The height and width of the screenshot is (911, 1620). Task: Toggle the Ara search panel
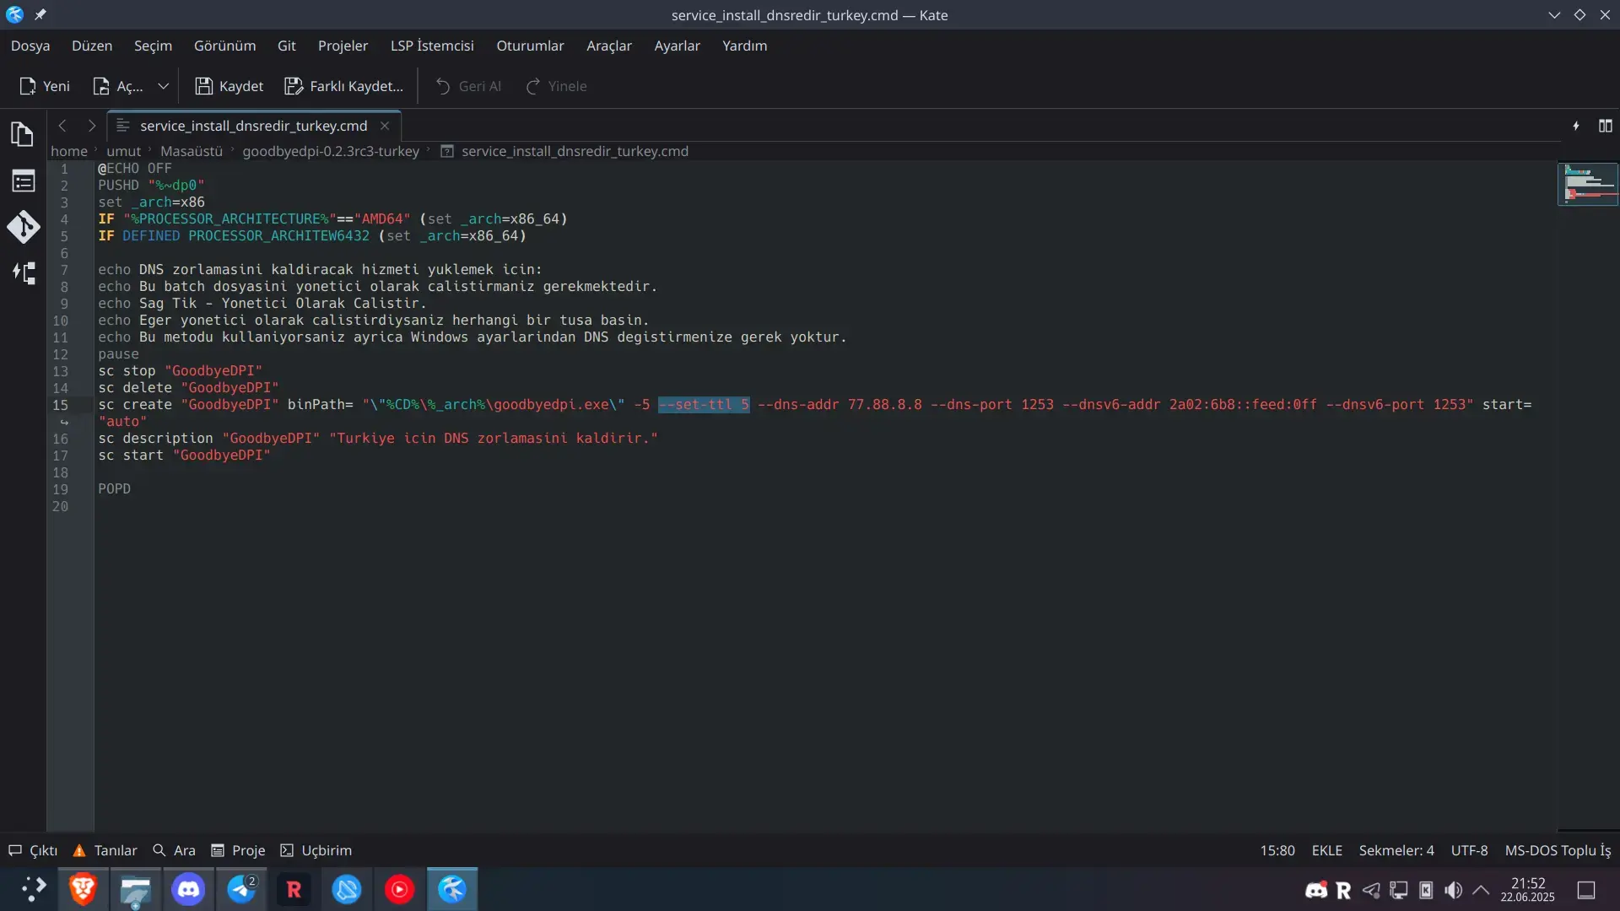tap(174, 850)
